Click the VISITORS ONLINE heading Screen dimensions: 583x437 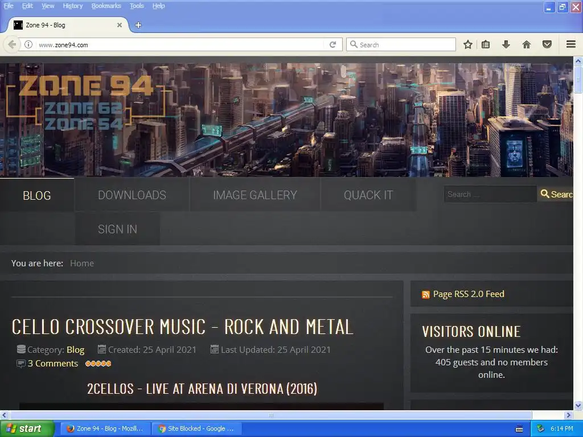[471, 332]
